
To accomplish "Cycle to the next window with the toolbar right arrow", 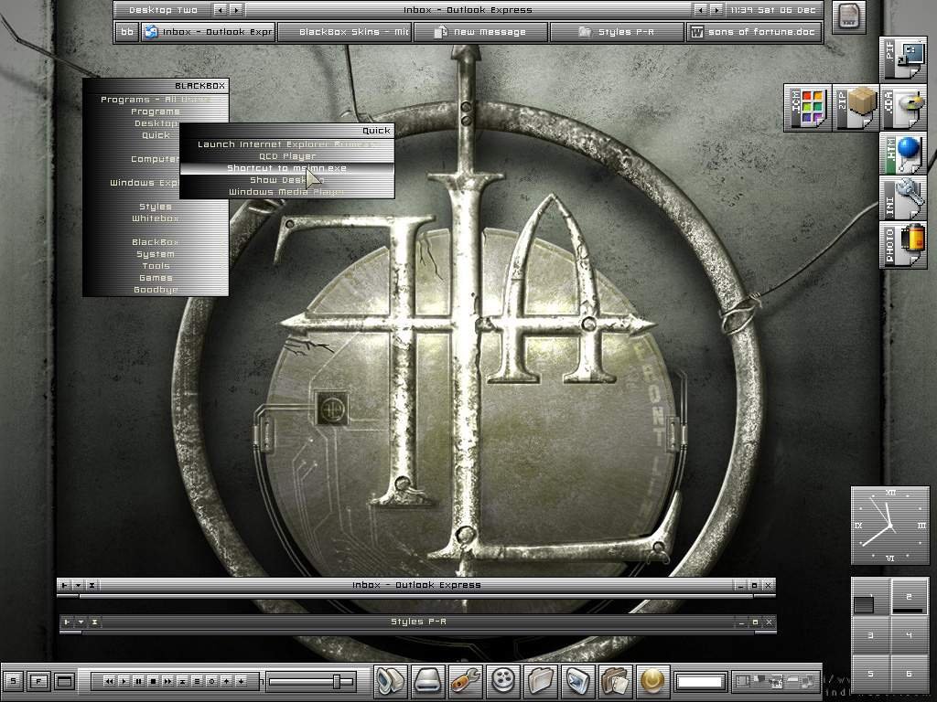I will 716,10.
